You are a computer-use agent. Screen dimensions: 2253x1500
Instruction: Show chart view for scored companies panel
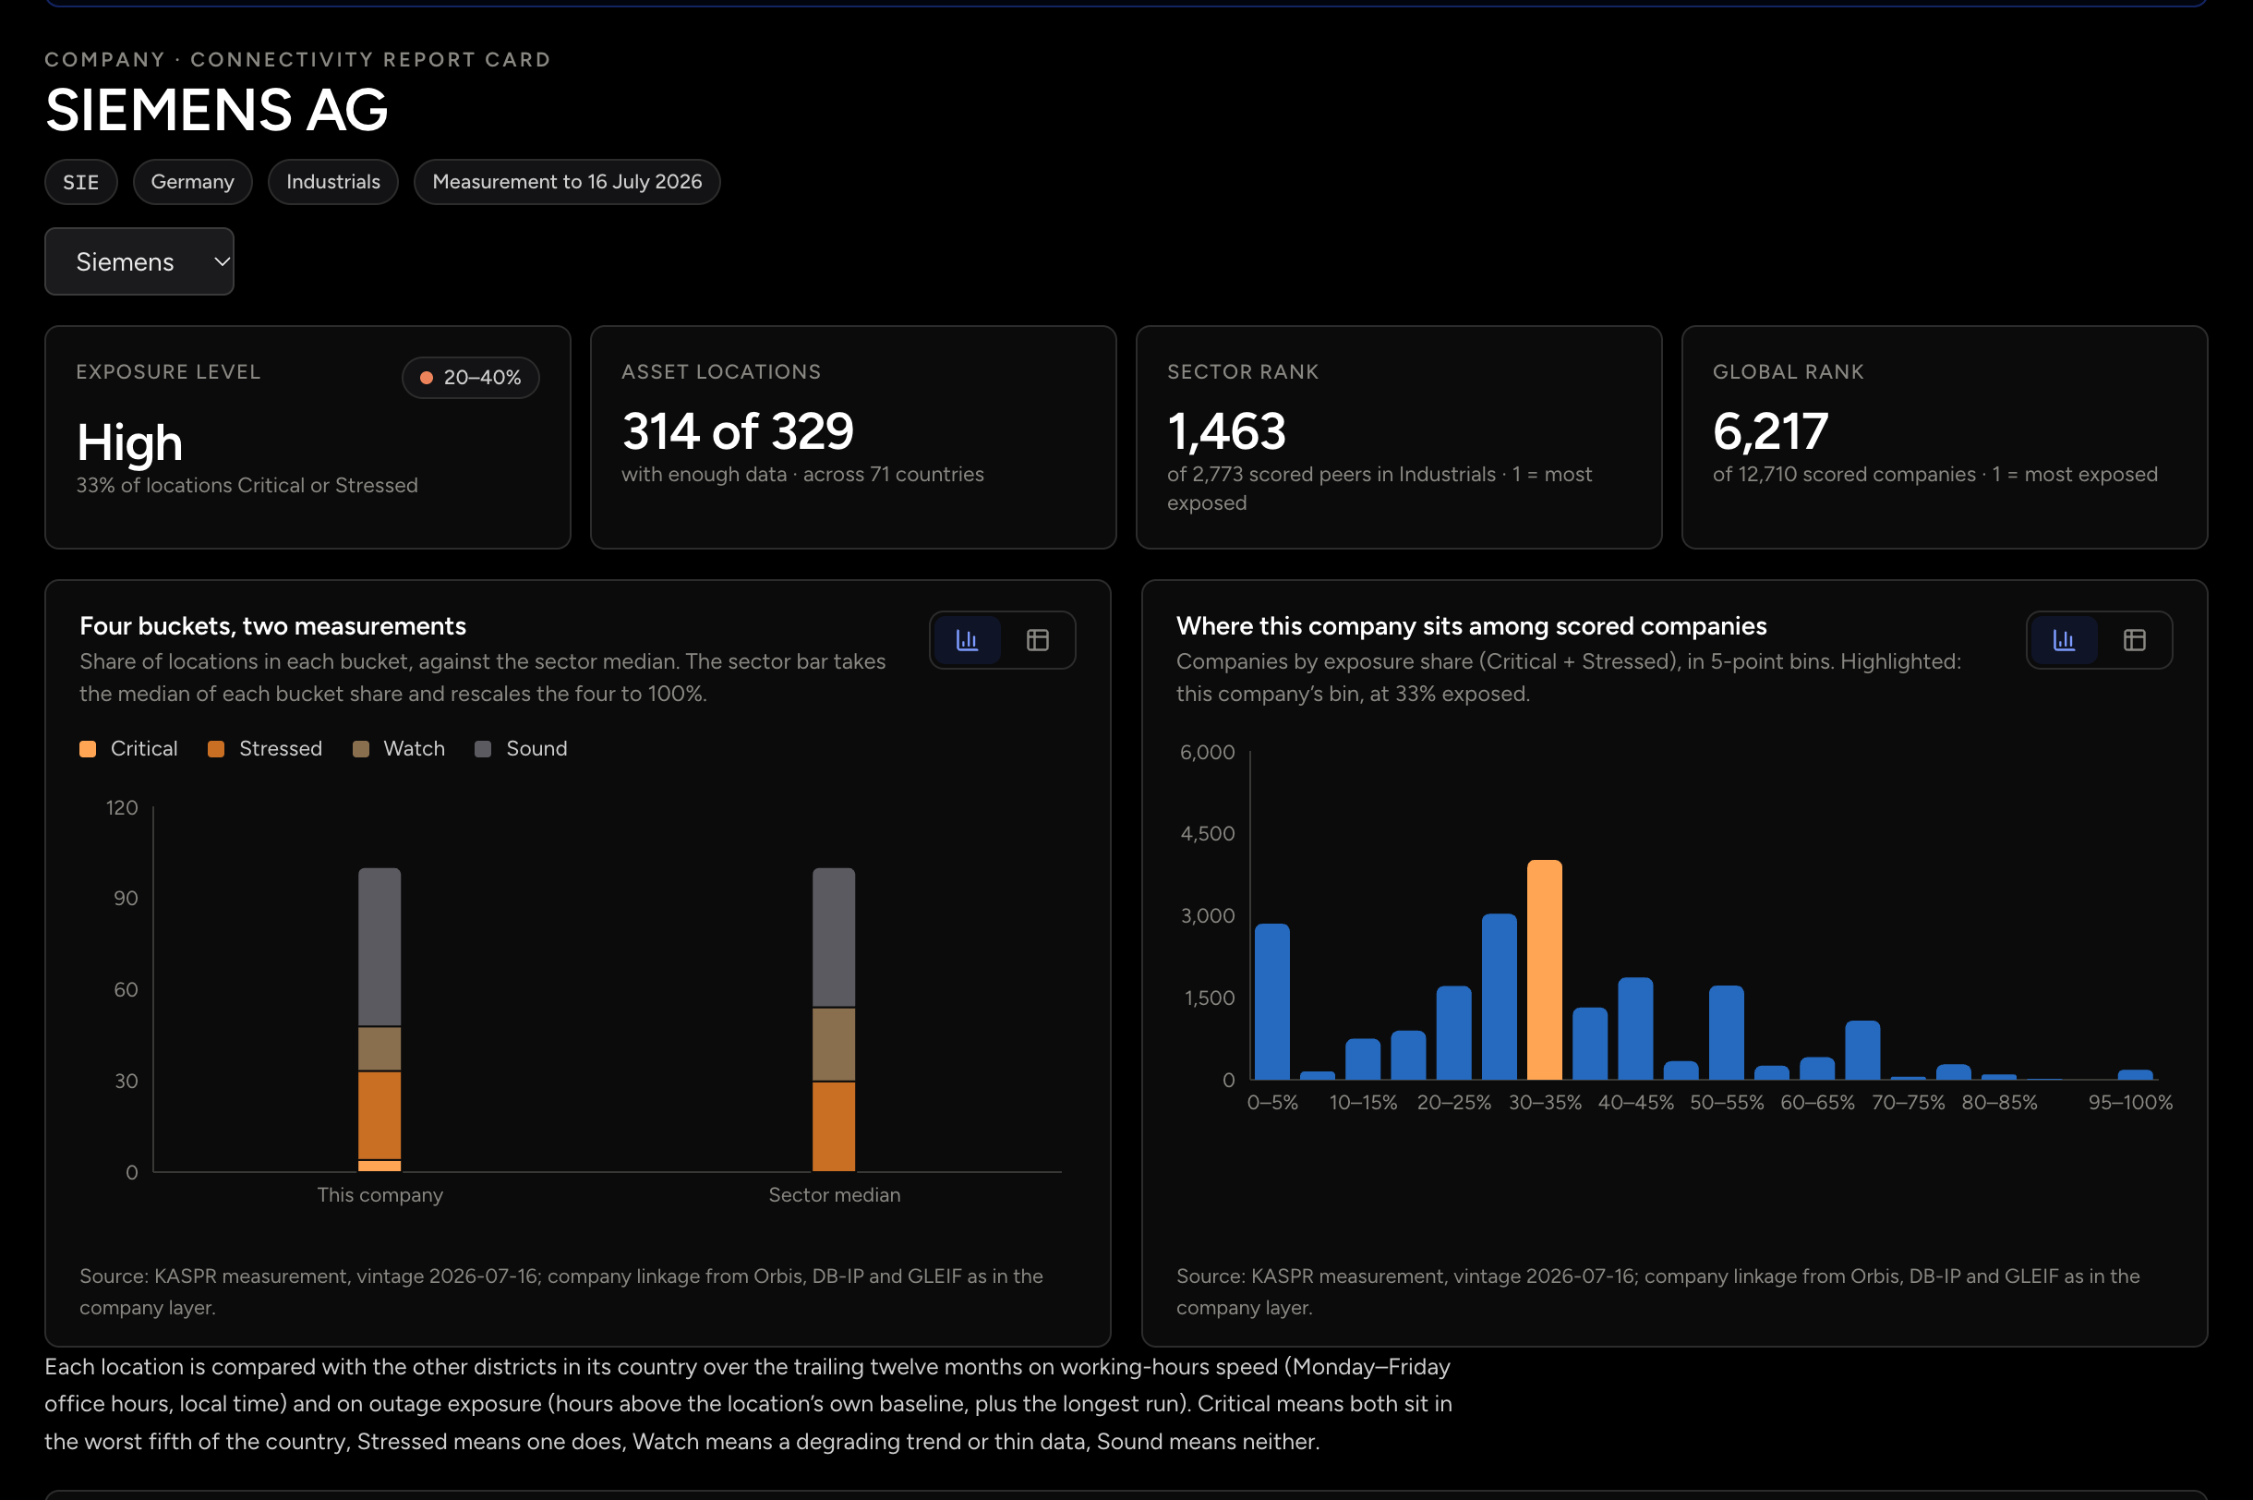(x=2064, y=640)
